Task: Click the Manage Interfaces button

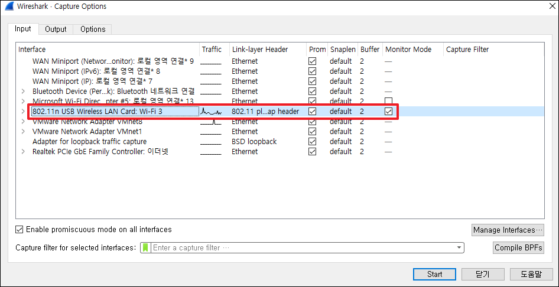Action: (x=508, y=230)
